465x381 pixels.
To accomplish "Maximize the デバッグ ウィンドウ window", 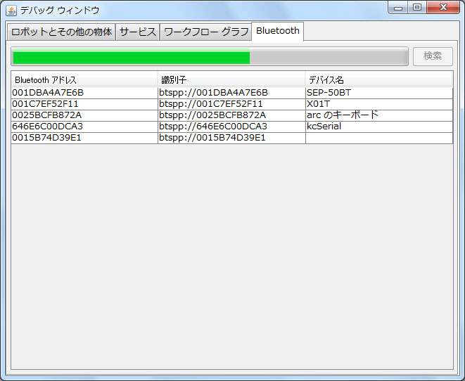I will point(416,7).
